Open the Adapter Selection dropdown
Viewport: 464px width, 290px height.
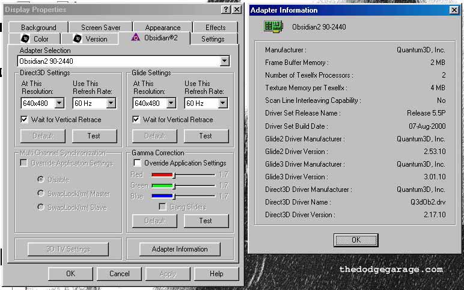(x=225, y=61)
